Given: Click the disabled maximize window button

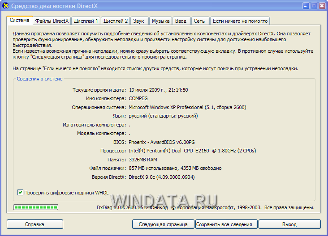Looking at the screenshot, I should pyautogui.click(x=314, y=6).
